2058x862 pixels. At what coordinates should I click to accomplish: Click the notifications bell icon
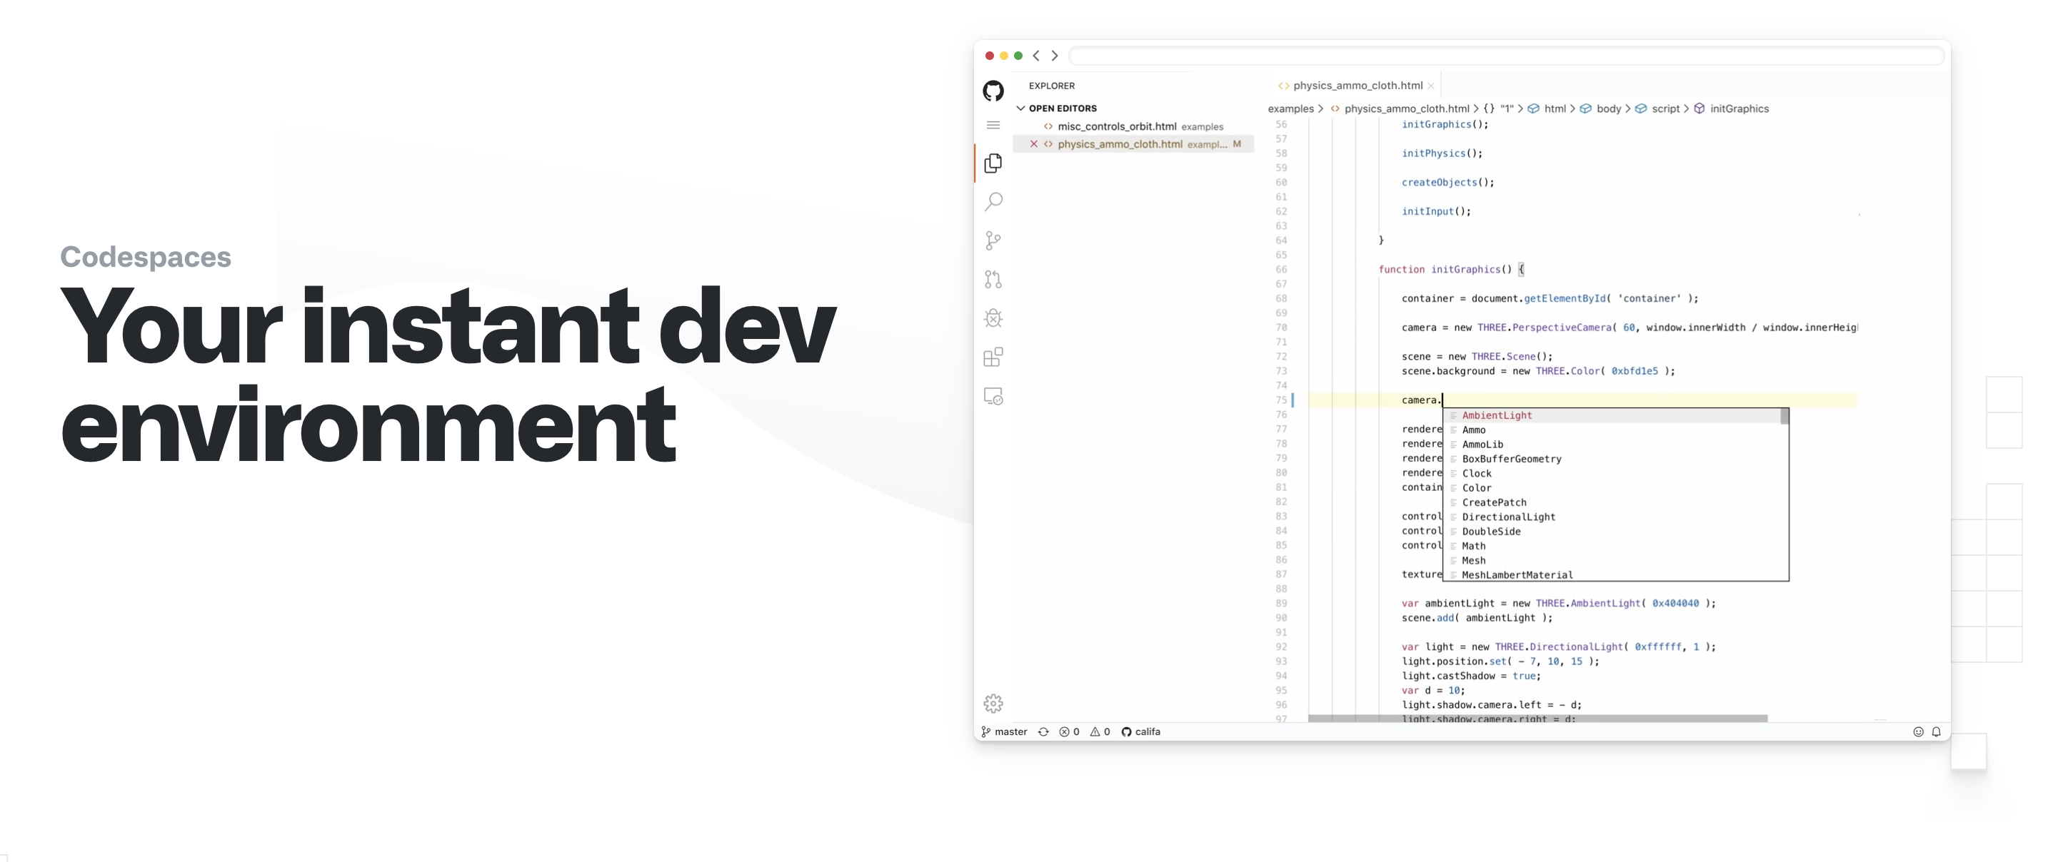point(1937,732)
